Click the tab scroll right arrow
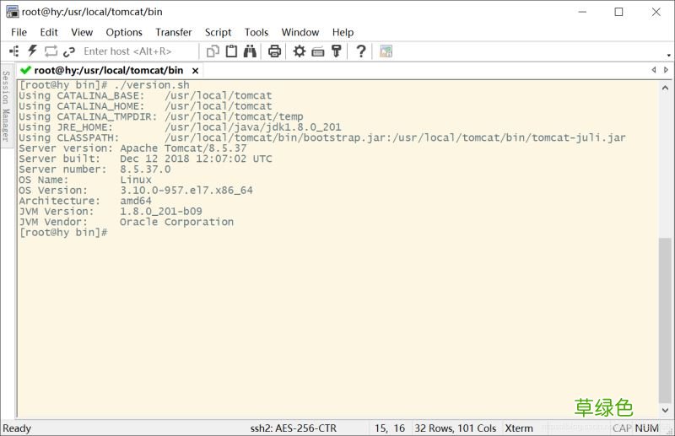The width and height of the screenshot is (675, 436). click(666, 70)
